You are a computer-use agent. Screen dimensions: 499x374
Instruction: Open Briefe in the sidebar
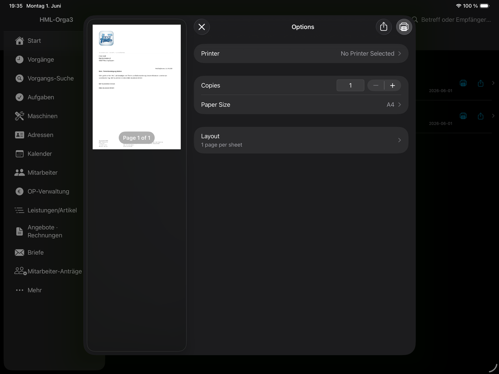36,253
